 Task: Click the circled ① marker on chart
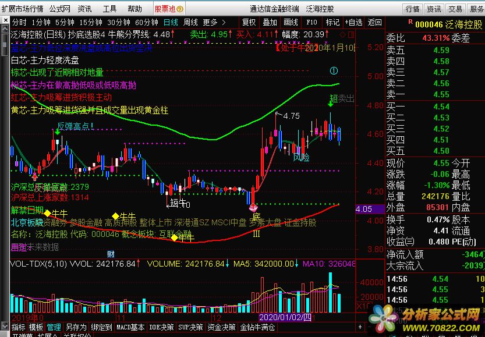[x=334, y=71]
